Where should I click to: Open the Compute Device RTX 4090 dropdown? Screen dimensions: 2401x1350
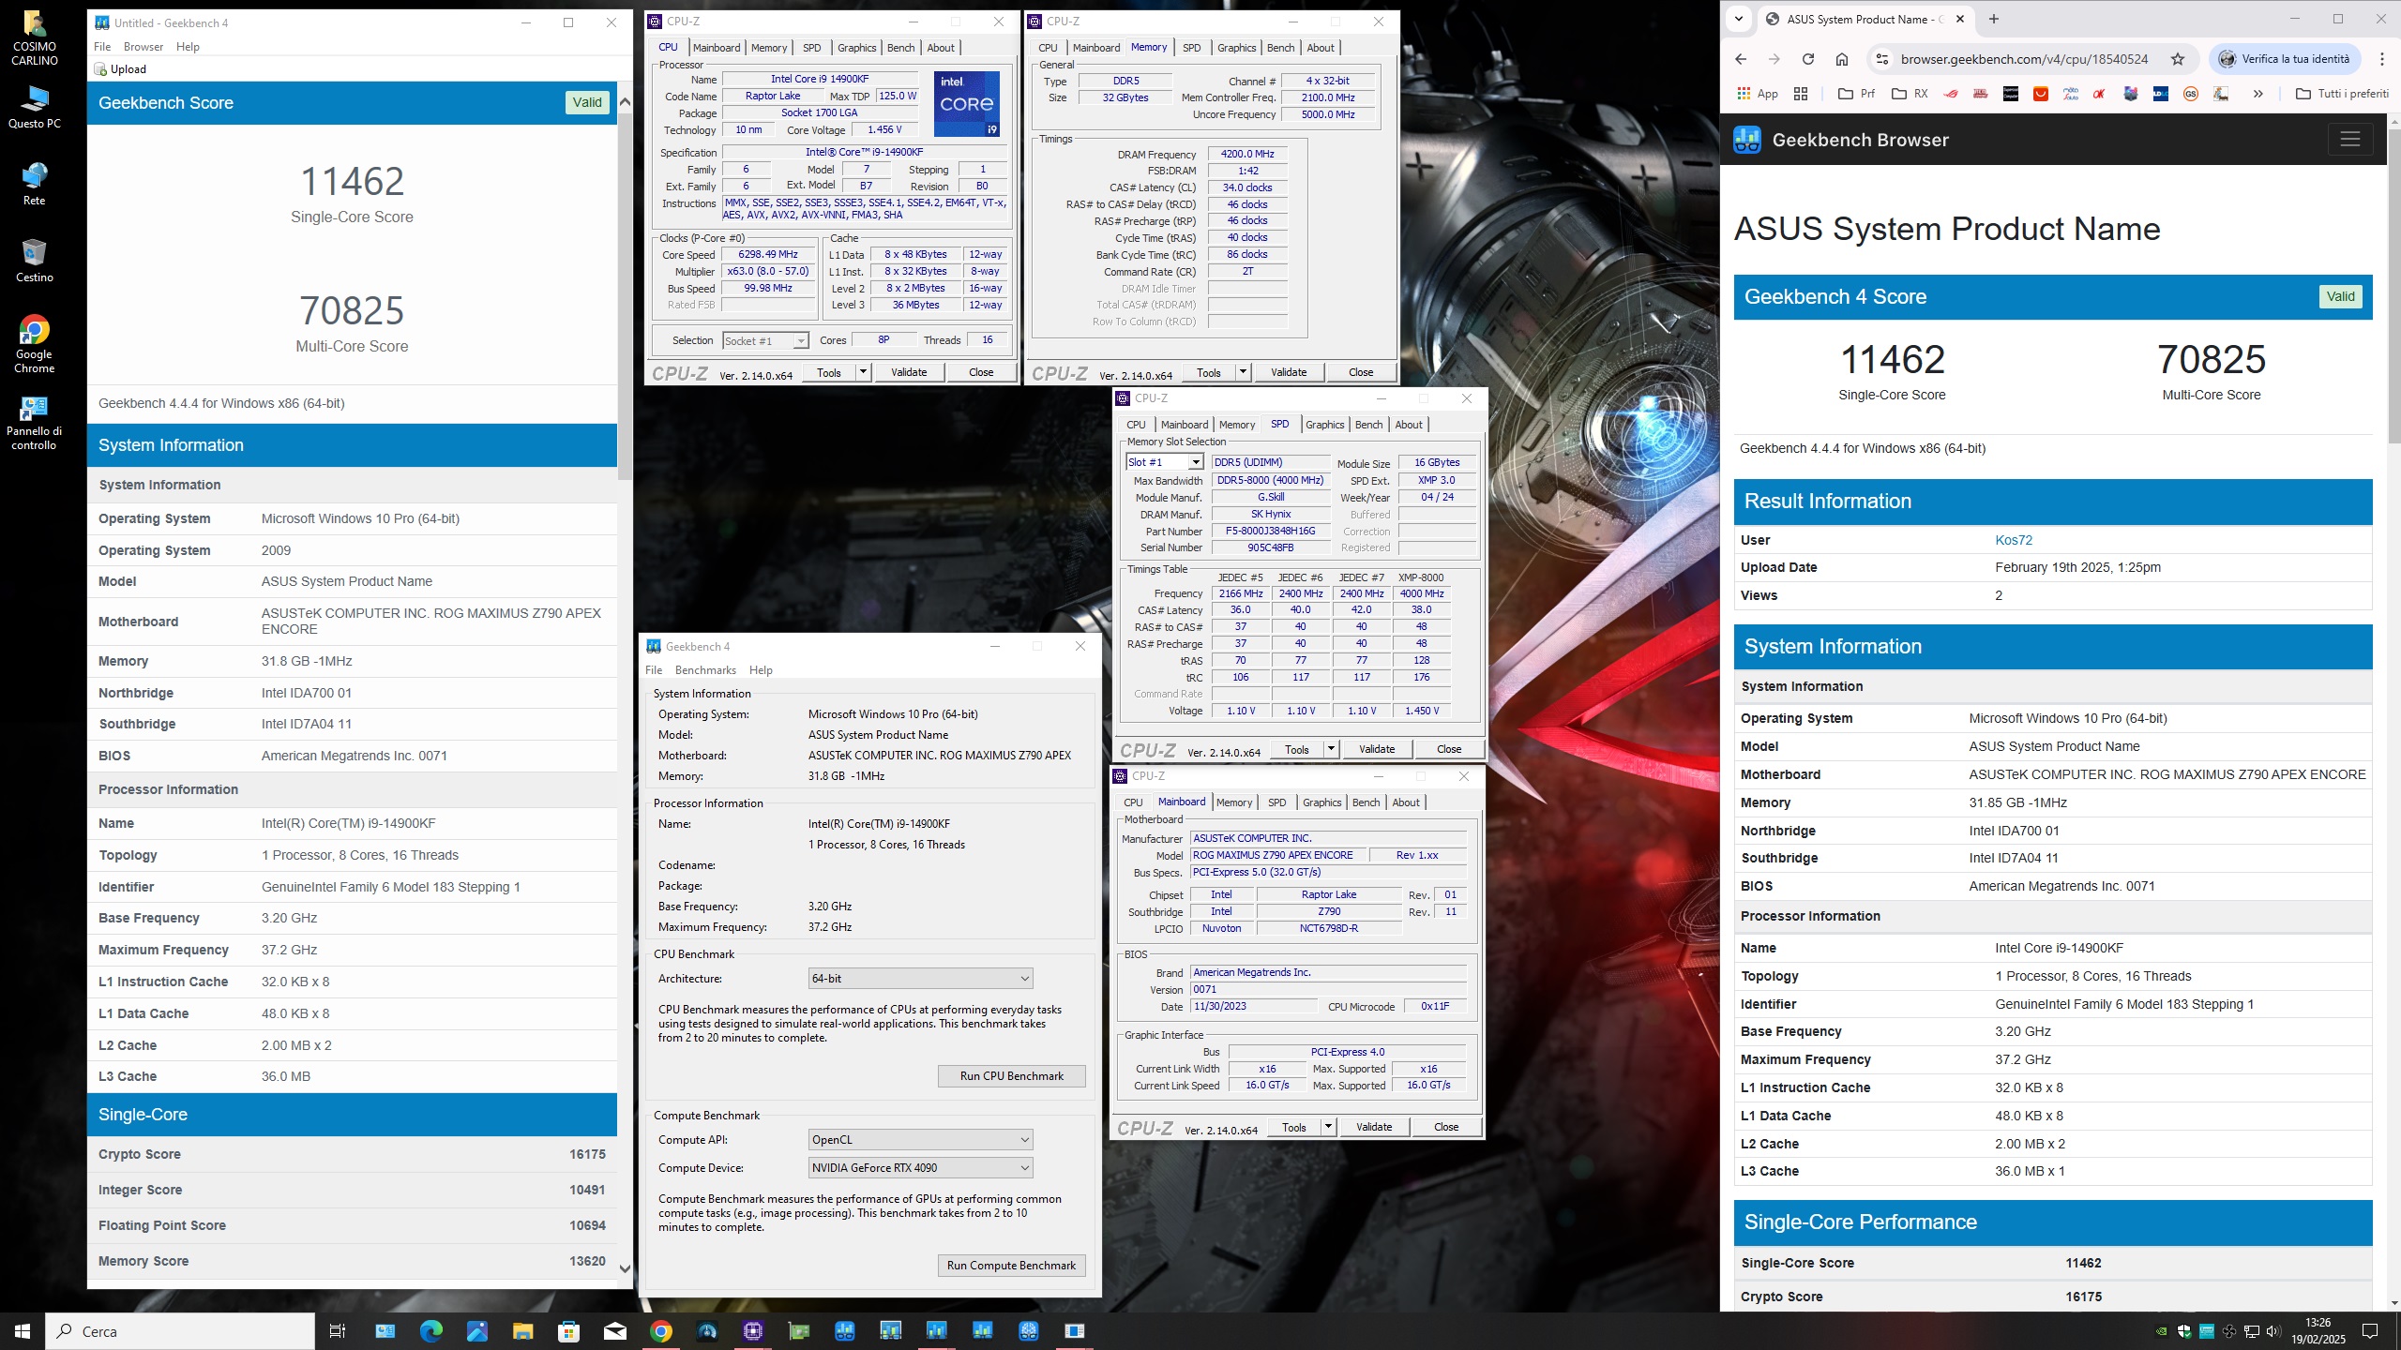tap(920, 1168)
